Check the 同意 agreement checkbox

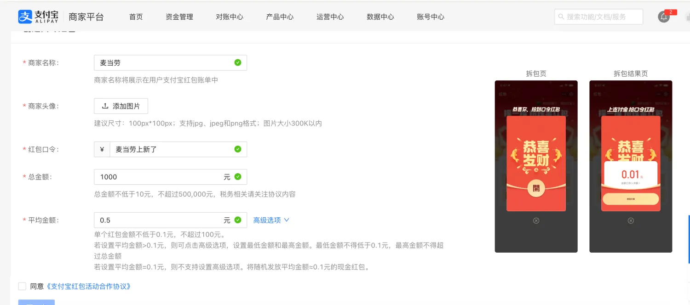(x=22, y=286)
